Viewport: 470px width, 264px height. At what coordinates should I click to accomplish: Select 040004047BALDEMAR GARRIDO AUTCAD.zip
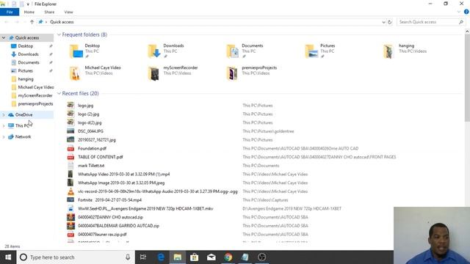point(118,226)
